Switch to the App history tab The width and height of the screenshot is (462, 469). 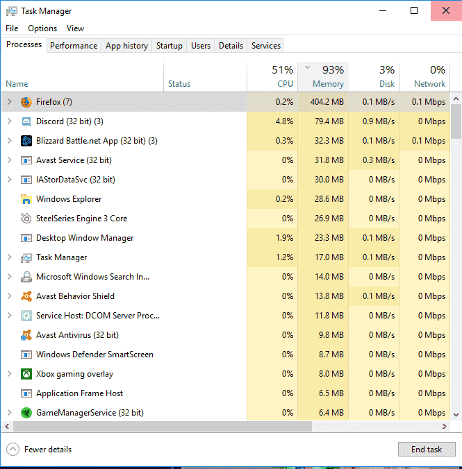tap(126, 46)
